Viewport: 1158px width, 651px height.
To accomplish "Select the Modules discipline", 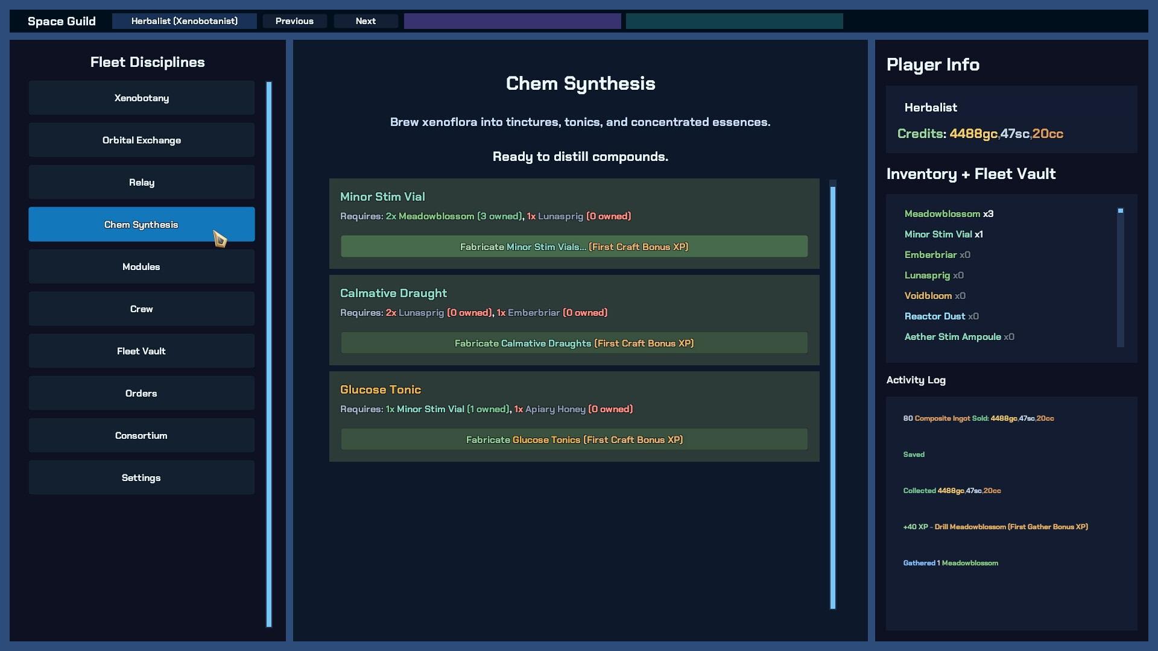I will 141,266.
